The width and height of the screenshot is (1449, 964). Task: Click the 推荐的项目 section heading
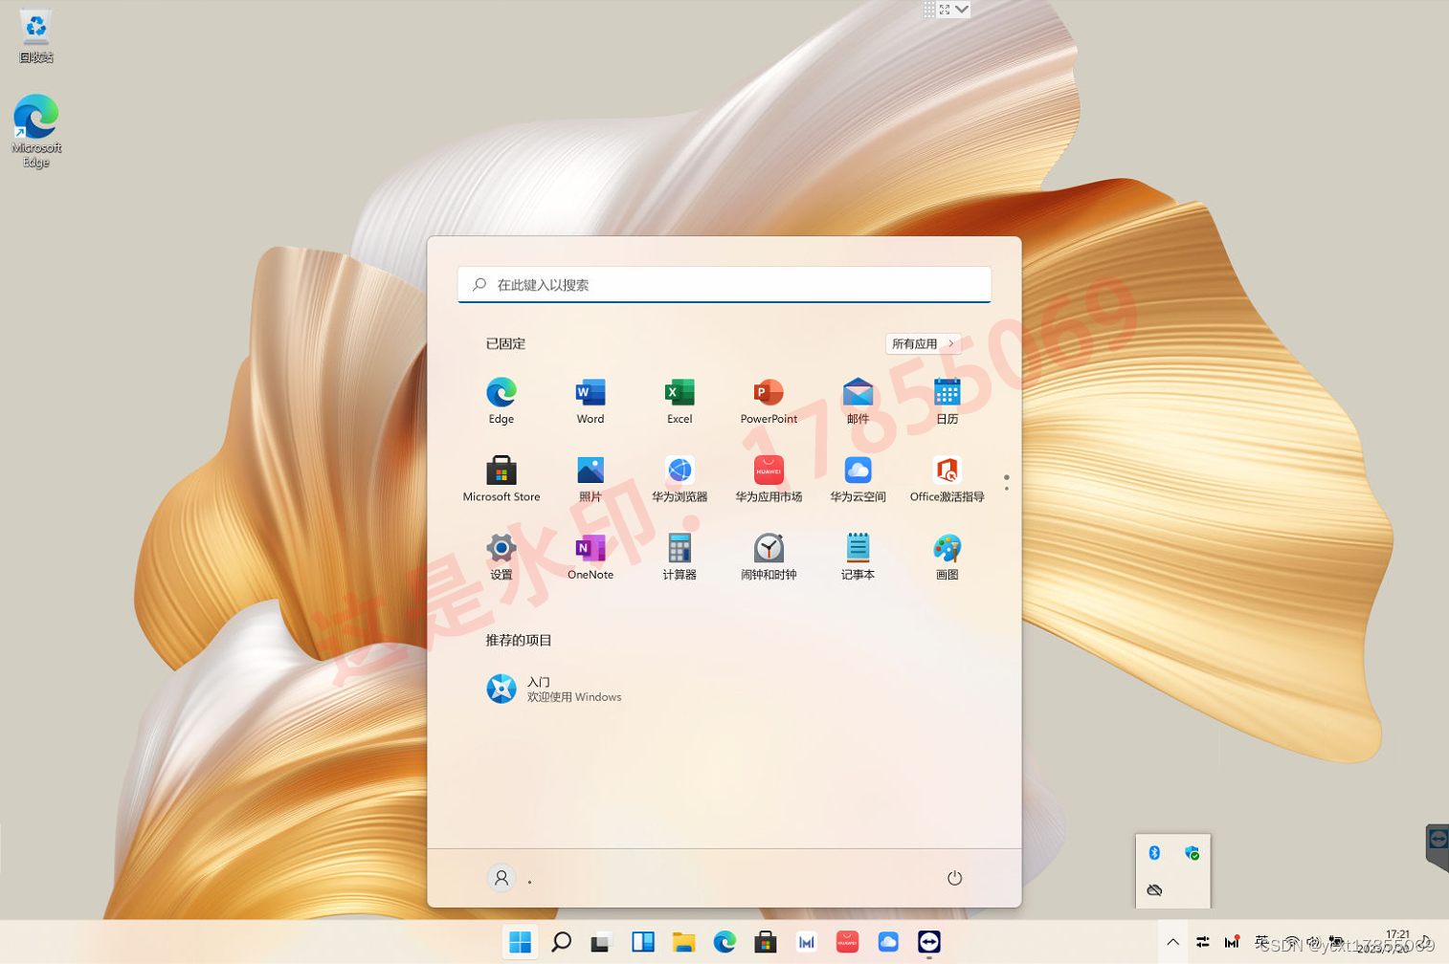click(x=518, y=640)
